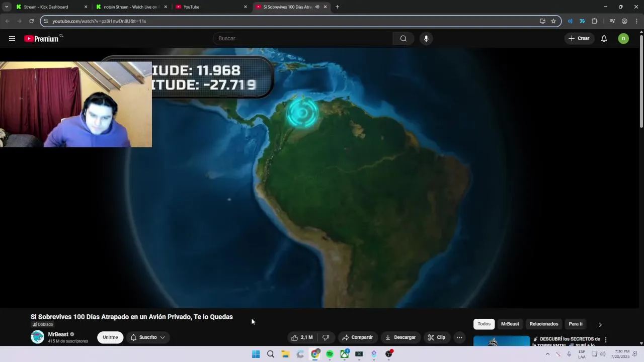Viewport: 644px width, 362px height.
Task: Open MrBeast channel avatar
Action: [38, 337]
